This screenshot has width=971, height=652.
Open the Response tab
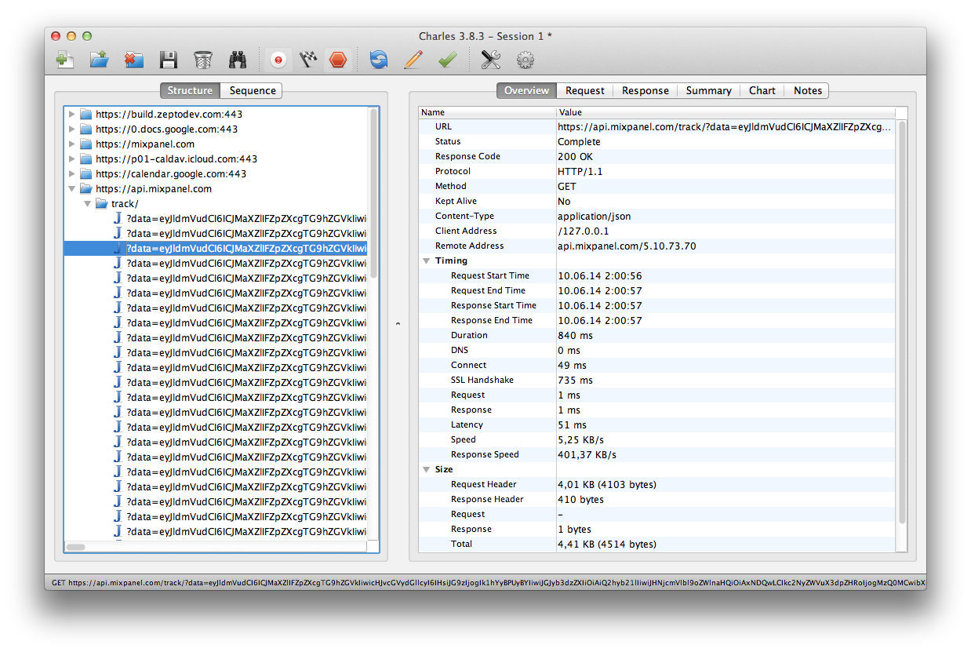(646, 90)
